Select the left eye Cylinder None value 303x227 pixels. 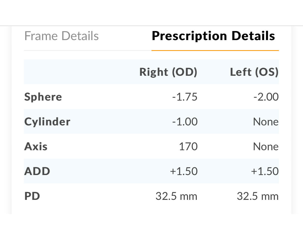(266, 122)
